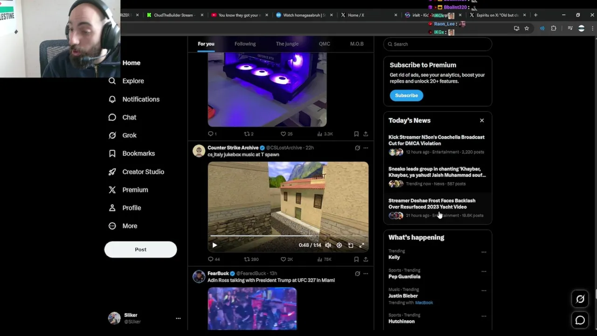Image resolution: width=597 pixels, height=336 pixels.
Task: Open Creator Studio in sidebar
Action: click(x=136, y=172)
